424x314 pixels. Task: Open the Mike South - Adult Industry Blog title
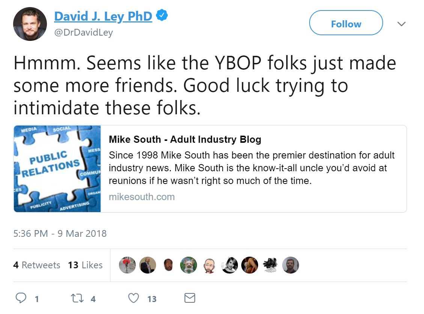pos(185,140)
